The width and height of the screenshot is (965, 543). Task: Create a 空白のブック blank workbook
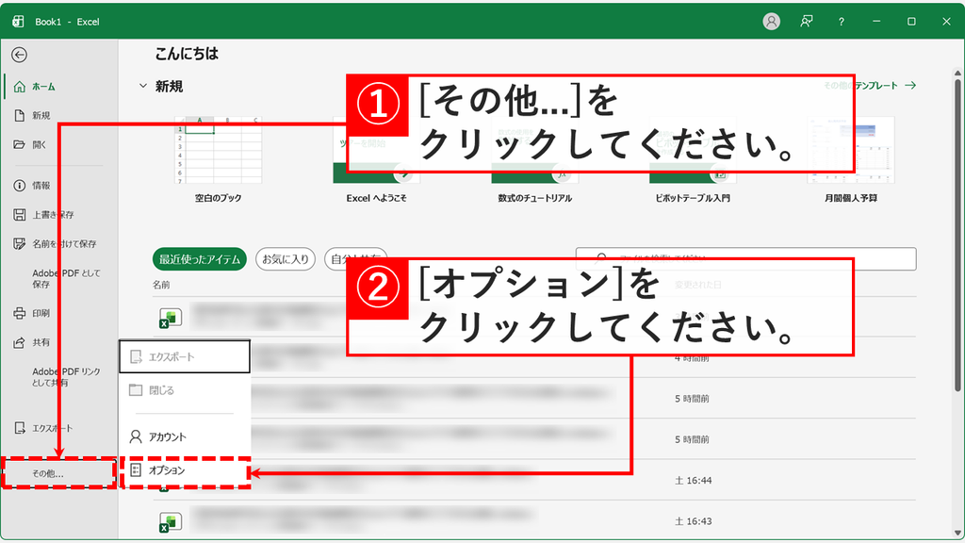pyautogui.click(x=218, y=158)
